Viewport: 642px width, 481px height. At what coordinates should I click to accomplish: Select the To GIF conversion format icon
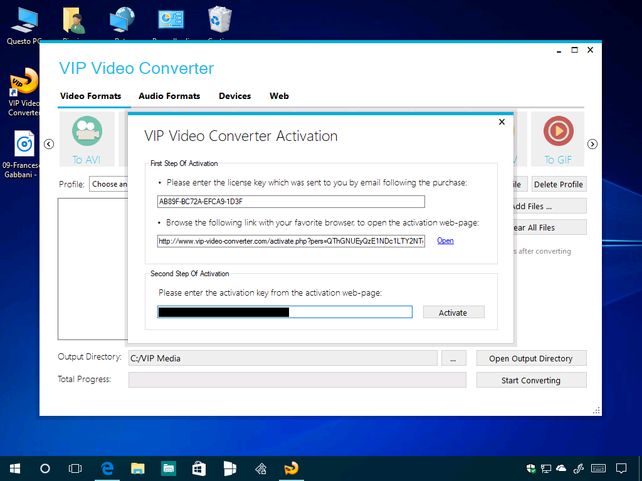click(x=557, y=139)
